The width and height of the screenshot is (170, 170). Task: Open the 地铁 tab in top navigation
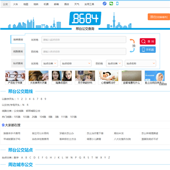[36, 4]
